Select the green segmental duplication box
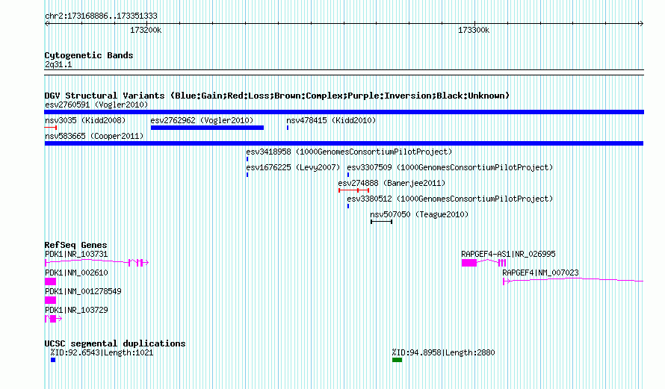This screenshot has height=389, width=665. [397, 360]
